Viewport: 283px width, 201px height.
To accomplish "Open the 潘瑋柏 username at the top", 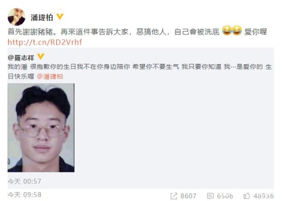I will point(42,17).
